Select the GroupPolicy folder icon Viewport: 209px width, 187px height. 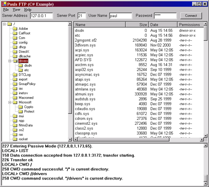click(x=15, y=84)
